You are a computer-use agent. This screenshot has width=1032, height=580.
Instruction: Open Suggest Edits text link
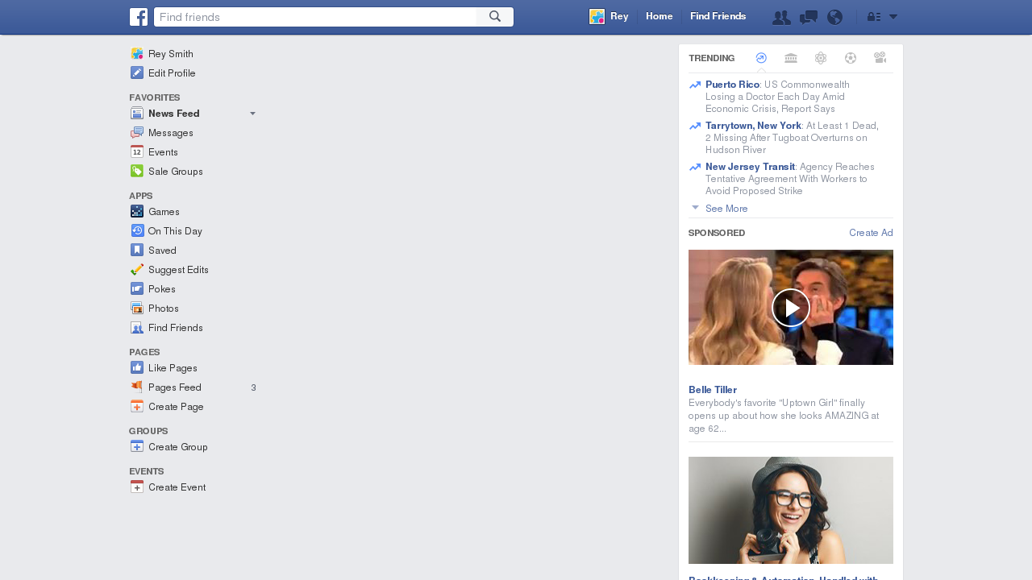tap(178, 270)
